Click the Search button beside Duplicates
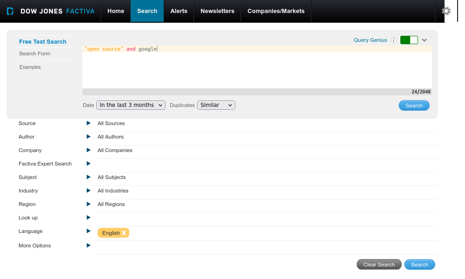Screen dimensions: 465x279 (x=414, y=106)
